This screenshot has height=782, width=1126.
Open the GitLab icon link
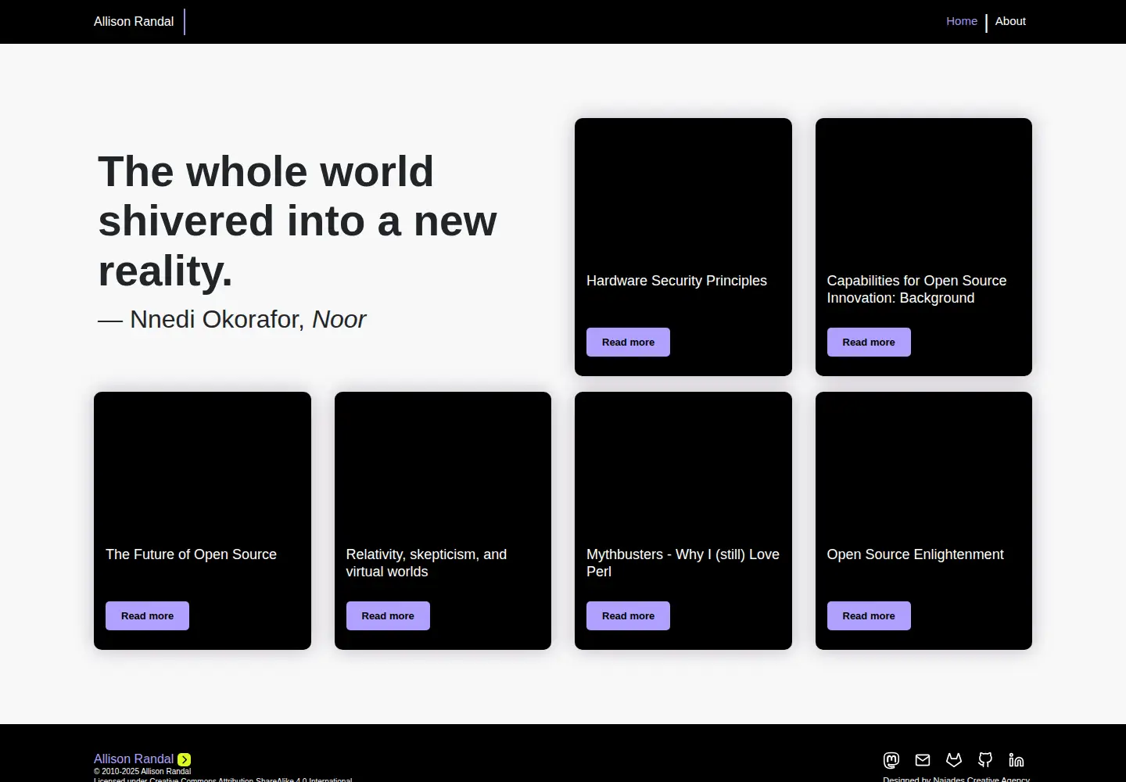(x=954, y=760)
